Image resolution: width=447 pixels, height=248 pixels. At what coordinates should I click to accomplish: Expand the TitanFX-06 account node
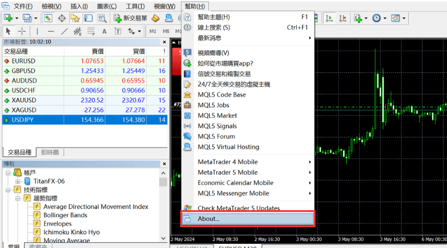[18, 181]
